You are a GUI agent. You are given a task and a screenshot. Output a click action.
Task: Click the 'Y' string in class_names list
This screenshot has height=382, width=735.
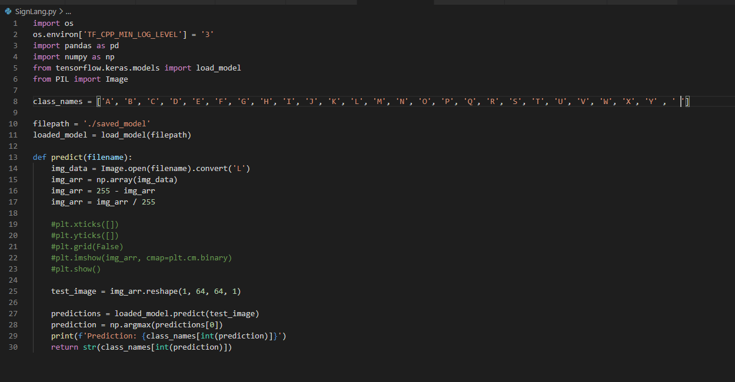tap(651, 102)
